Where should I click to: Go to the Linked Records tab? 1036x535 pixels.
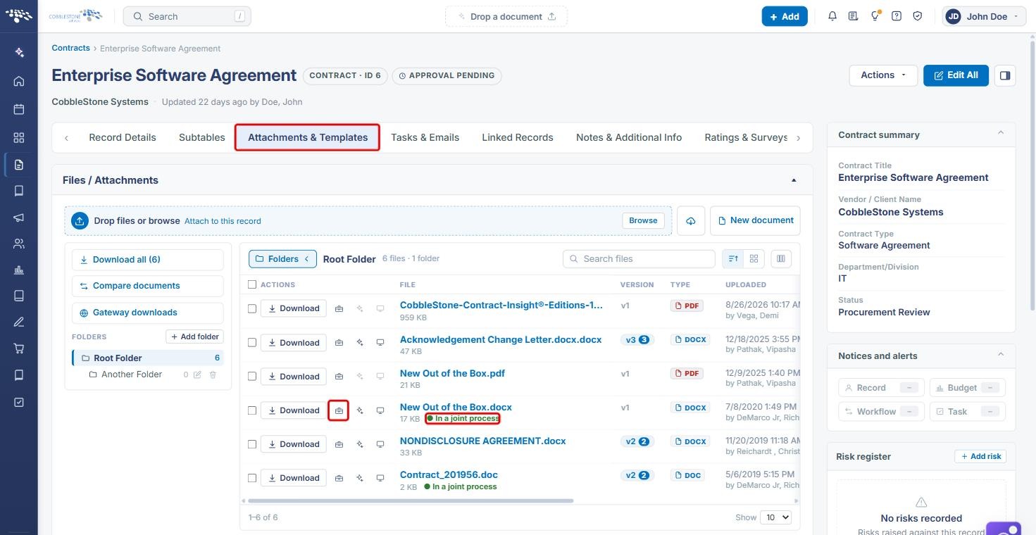point(518,137)
